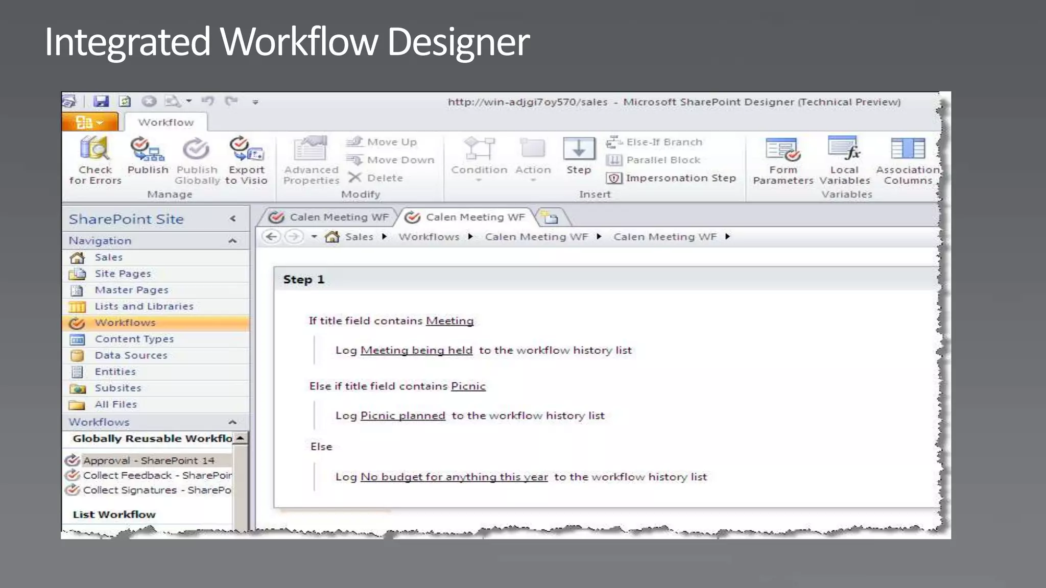Image resolution: width=1046 pixels, height=588 pixels.
Task: Open Lists and Libraries in navigation
Action: pyautogui.click(x=144, y=306)
